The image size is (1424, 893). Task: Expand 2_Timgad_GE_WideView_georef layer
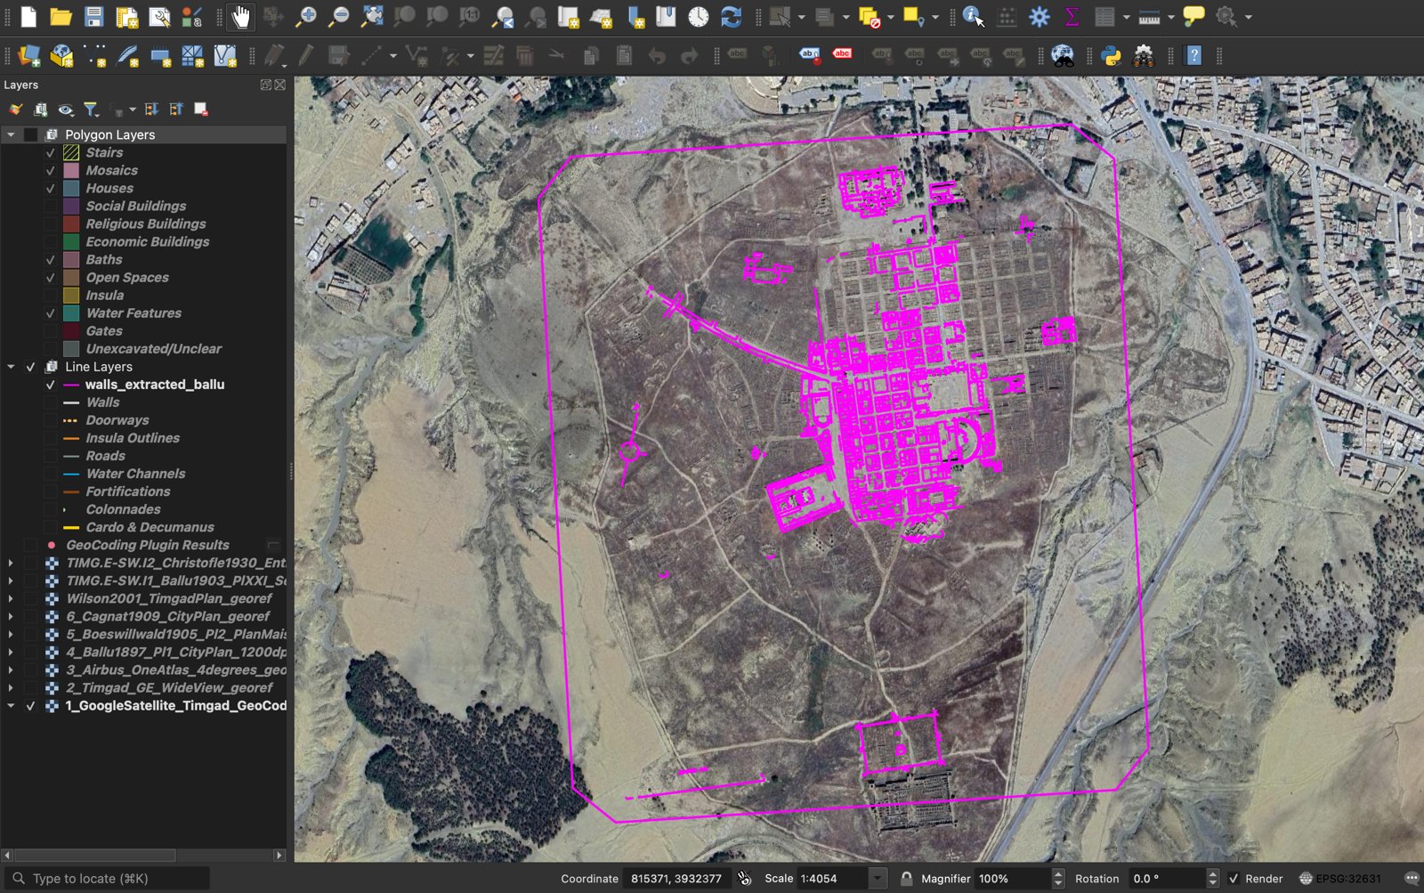click(11, 687)
